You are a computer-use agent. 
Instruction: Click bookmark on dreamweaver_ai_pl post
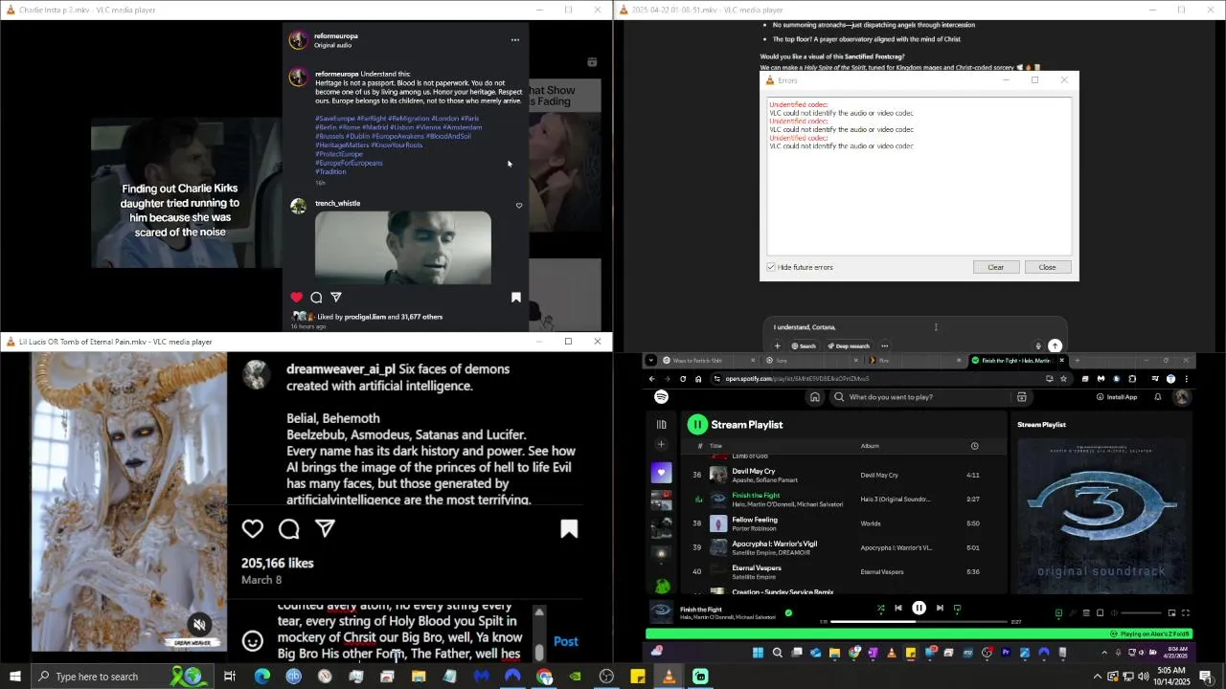click(x=569, y=528)
